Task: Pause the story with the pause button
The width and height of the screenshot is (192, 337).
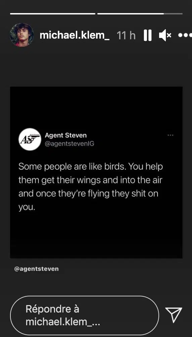Action: [147, 35]
